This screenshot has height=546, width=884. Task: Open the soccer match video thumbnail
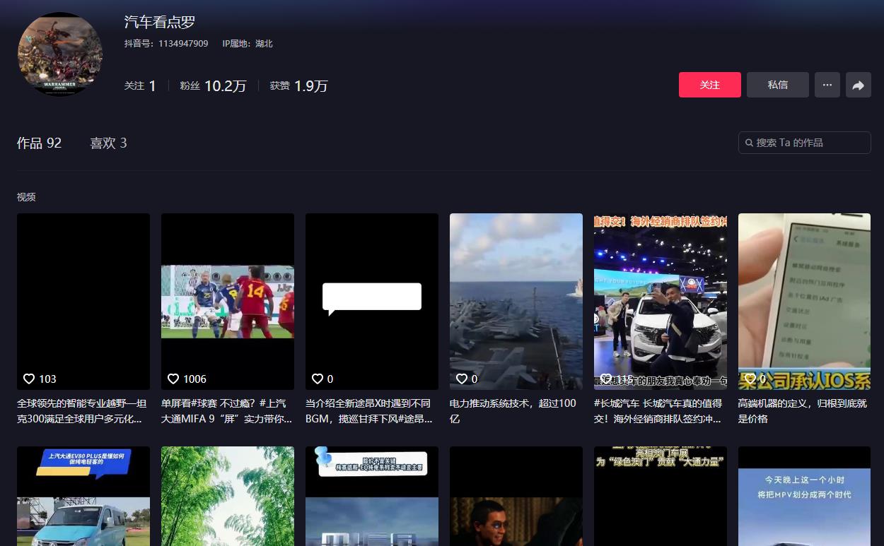tap(228, 302)
